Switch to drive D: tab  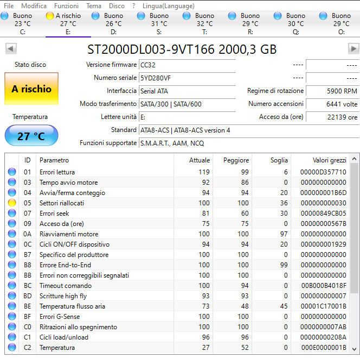coord(114,24)
